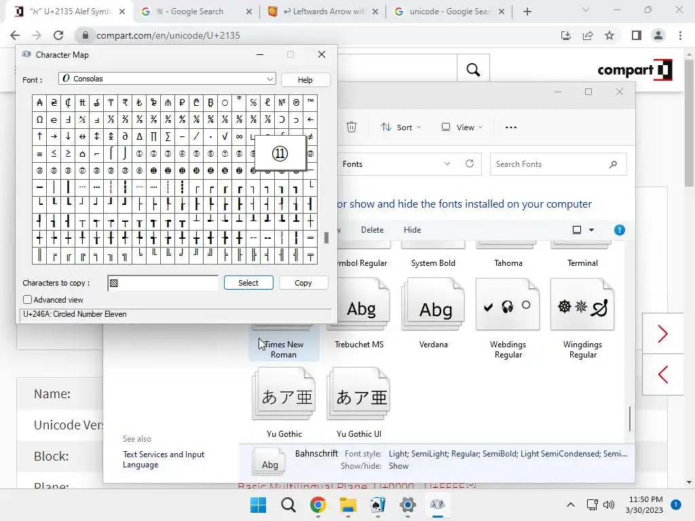Go back in Chrome

15,35
